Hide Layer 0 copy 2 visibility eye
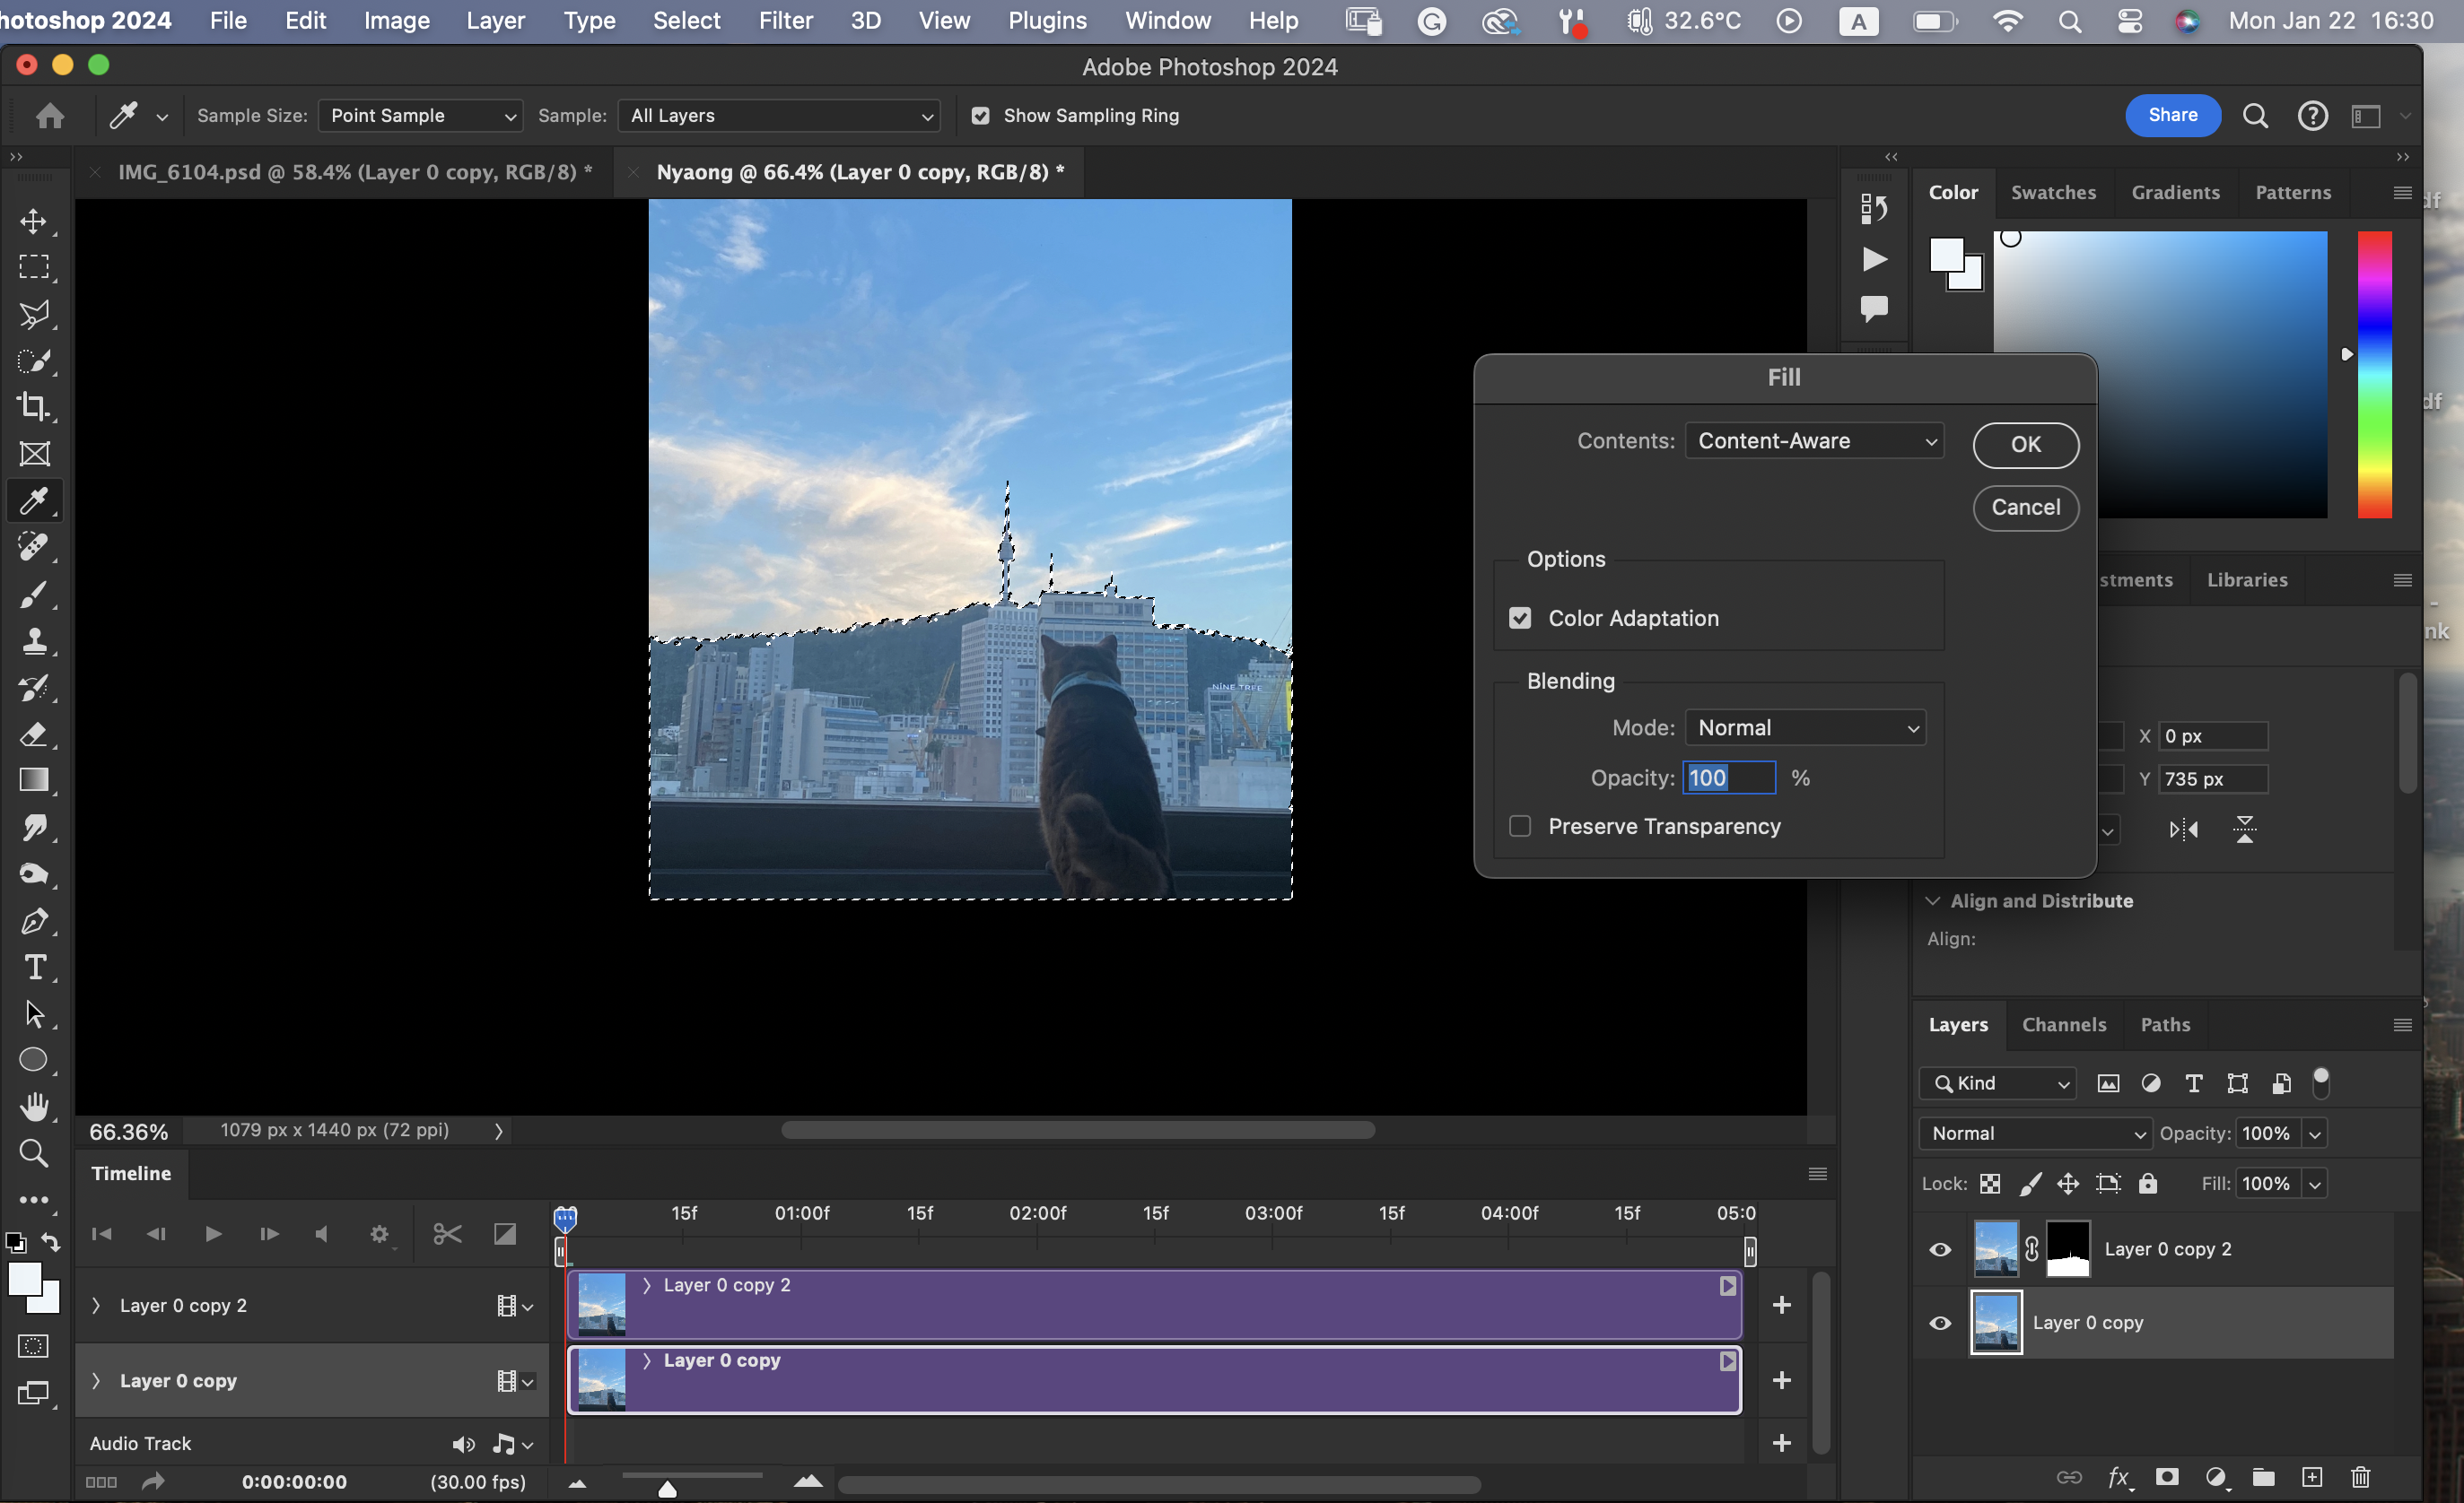This screenshot has width=2464, height=1503. click(1940, 1249)
